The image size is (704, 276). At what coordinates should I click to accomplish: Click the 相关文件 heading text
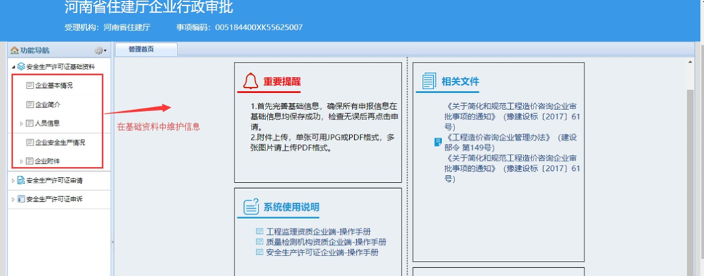[x=461, y=82]
